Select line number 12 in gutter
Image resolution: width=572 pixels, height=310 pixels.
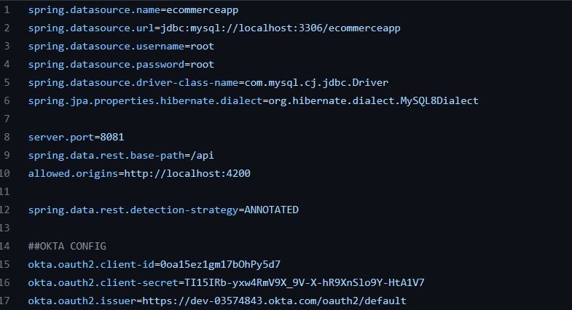pos(4,210)
